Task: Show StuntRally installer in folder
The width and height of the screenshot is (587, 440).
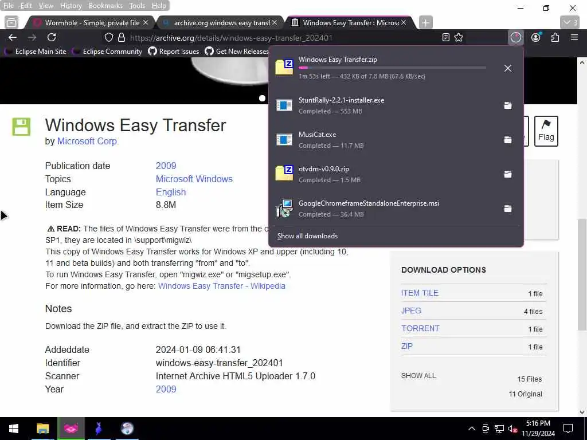Action: click(x=508, y=105)
